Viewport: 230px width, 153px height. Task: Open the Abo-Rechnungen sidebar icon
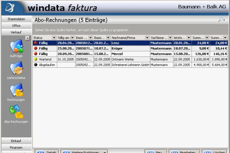point(16,111)
